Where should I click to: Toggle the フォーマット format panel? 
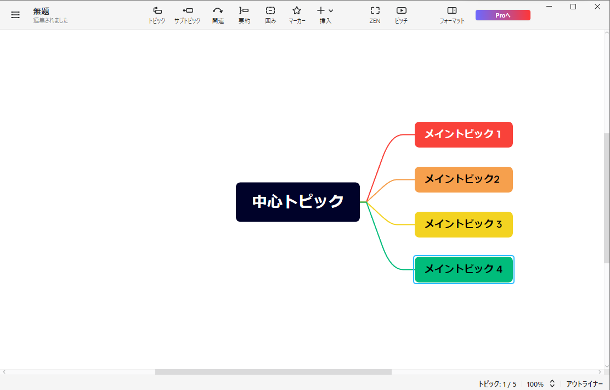pyautogui.click(x=452, y=14)
